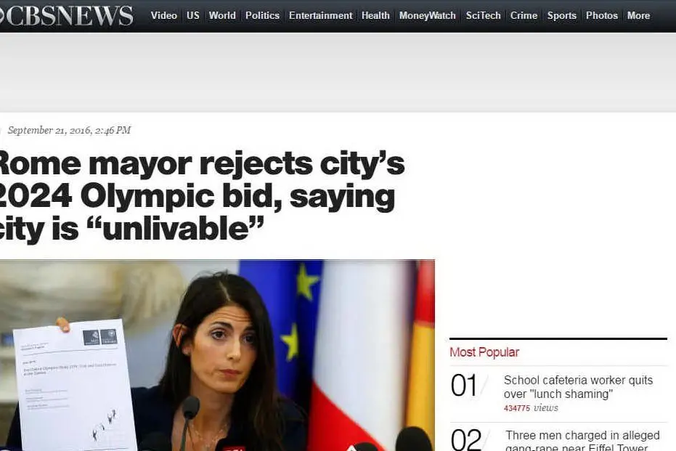Open the World menu item
Viewport: 676px width, 451px height.
(222, 15)
